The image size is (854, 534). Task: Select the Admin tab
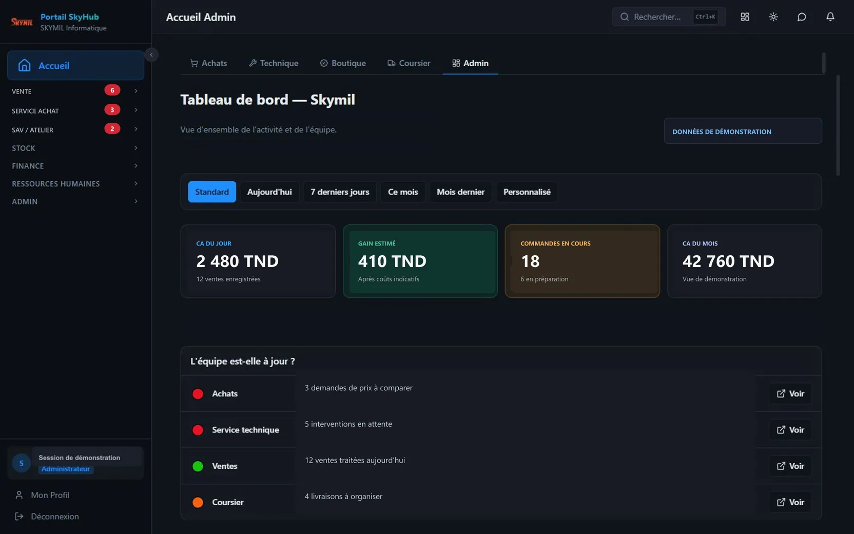point(470,63)
